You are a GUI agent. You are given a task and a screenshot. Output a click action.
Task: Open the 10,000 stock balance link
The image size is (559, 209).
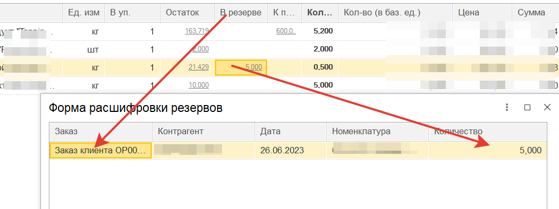199,85
